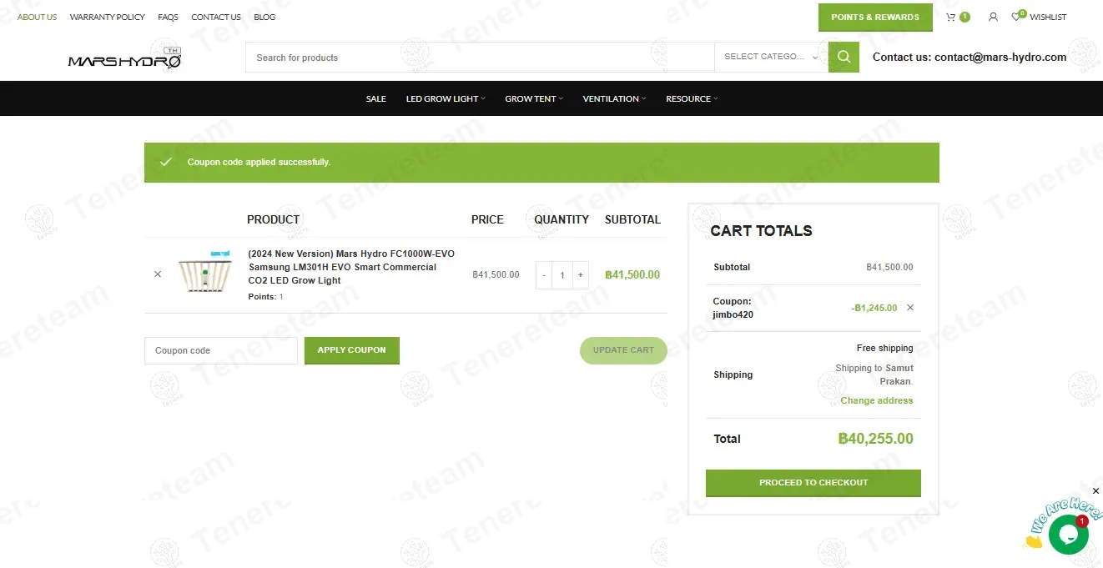1103x568 pixels.
Task: Click the Mars Hydro logo
Action: [x=124, y=58]
